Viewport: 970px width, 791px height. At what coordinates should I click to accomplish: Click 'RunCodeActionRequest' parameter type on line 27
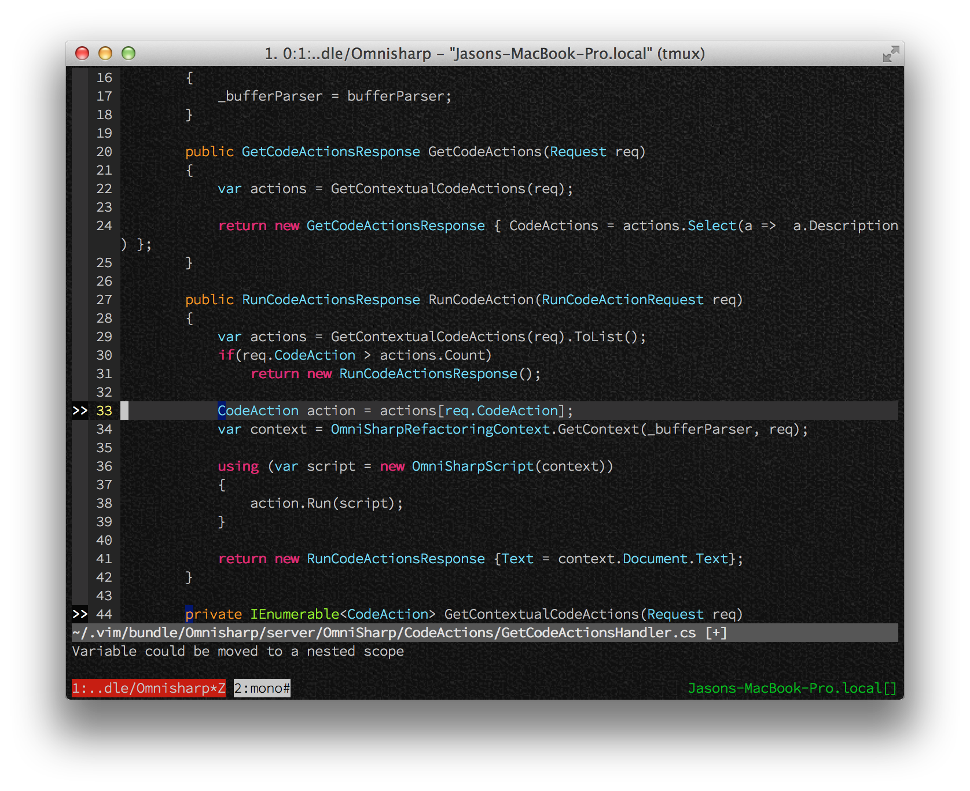click(623, 300)
